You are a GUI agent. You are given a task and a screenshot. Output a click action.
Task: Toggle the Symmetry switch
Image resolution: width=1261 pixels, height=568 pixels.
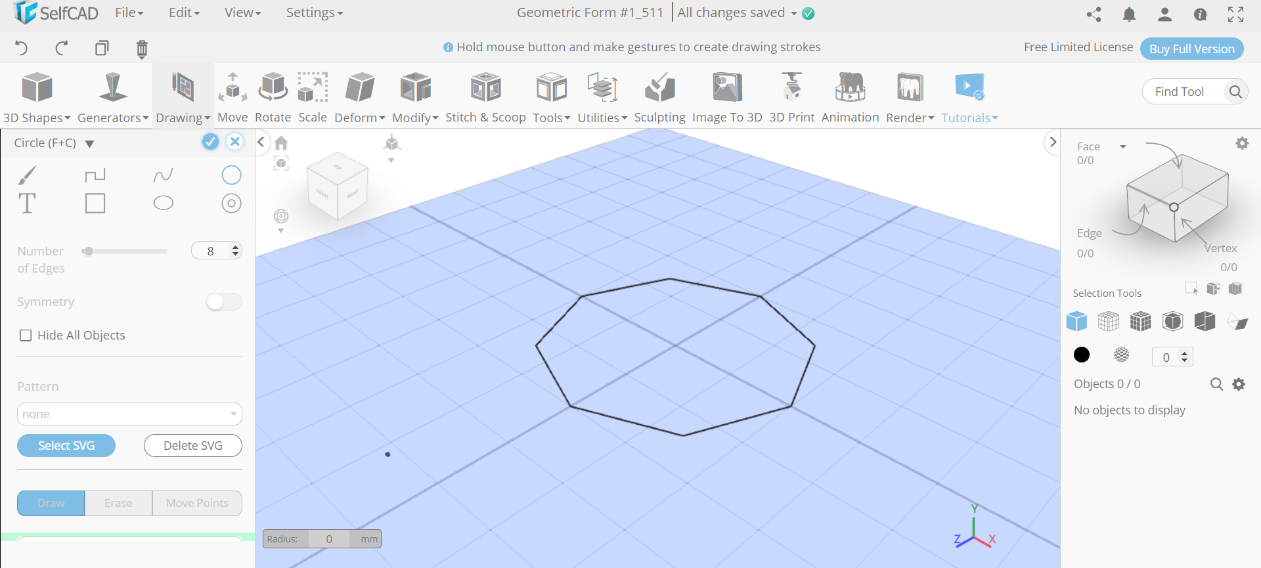224,301
